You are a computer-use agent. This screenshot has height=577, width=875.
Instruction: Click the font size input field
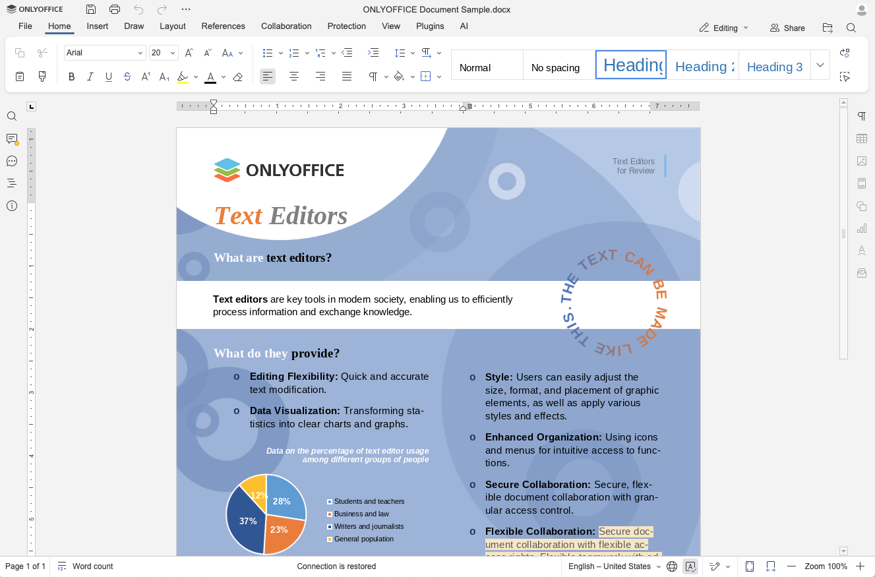coord(158,53)
